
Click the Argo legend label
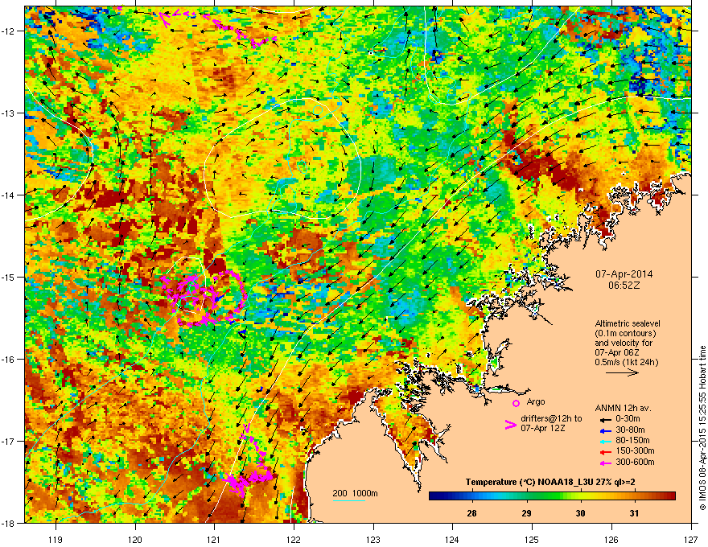(x=536, y=401)
